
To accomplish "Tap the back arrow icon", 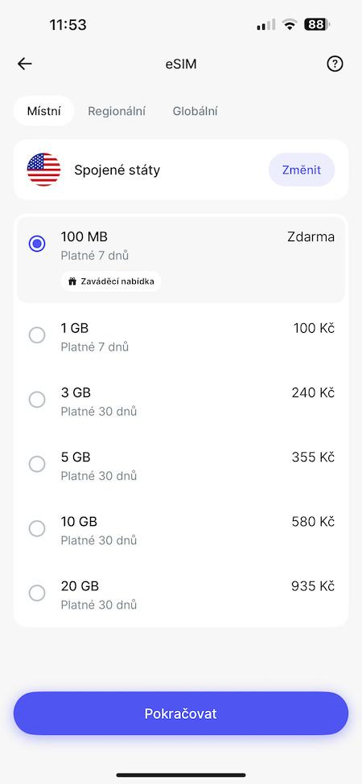I will point(24,64).
